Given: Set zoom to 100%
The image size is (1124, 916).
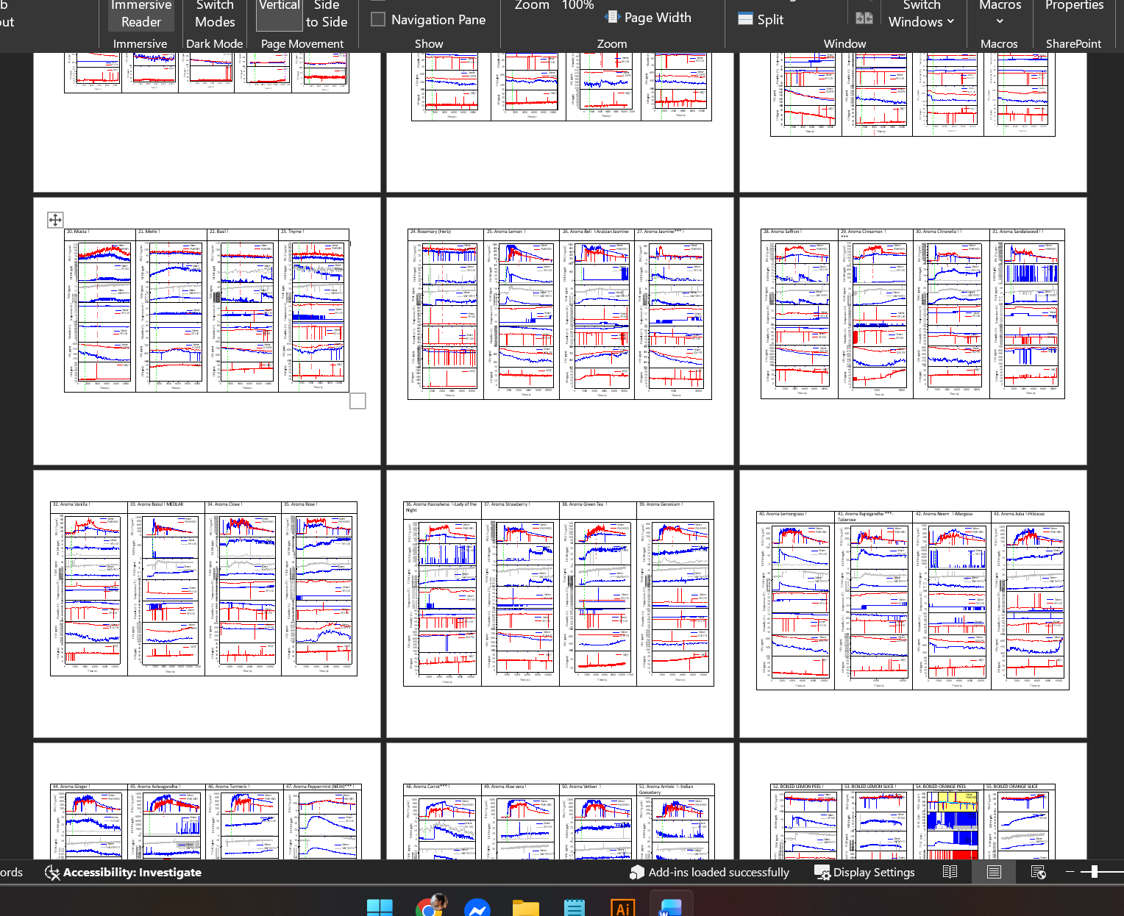Looking at the screenshot, I should pos(577,6).
